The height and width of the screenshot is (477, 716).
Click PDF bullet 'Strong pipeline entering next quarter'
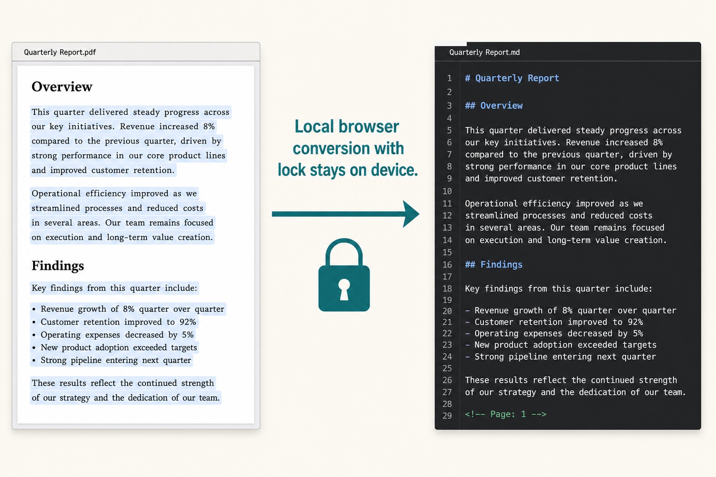[116, 360]
